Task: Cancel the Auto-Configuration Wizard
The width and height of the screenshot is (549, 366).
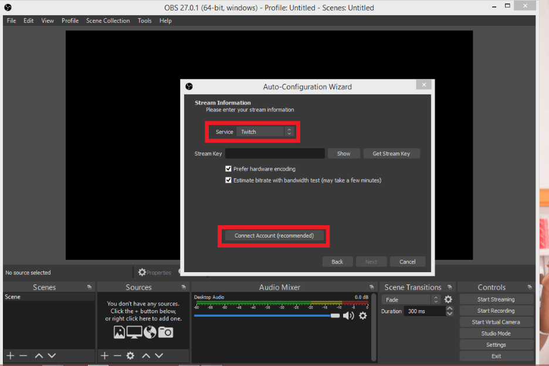Action: [408, 262]
